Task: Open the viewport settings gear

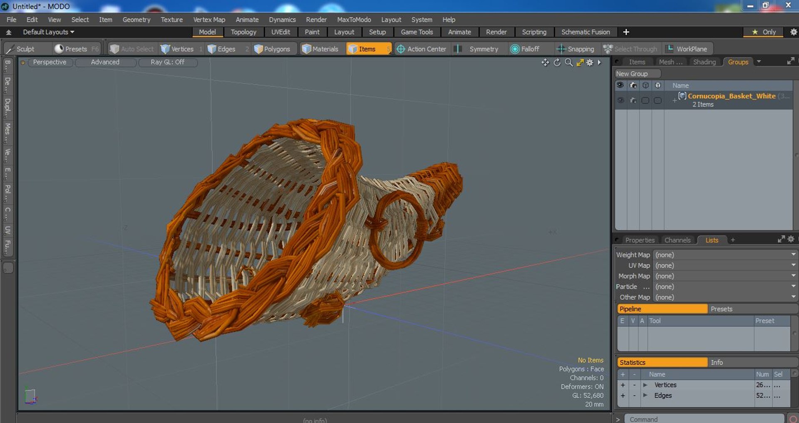Action: [x=590, y=62]
